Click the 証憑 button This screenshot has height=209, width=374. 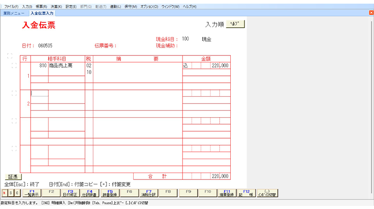13,176
